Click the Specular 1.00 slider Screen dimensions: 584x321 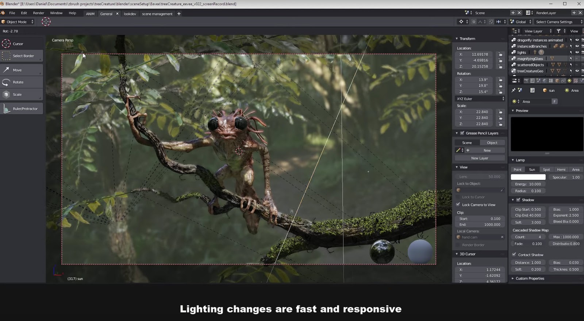pyautogui.click(x=566, y=177)
